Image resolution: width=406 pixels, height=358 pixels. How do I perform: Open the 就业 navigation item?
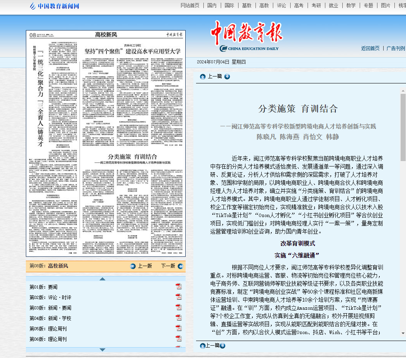333,5
